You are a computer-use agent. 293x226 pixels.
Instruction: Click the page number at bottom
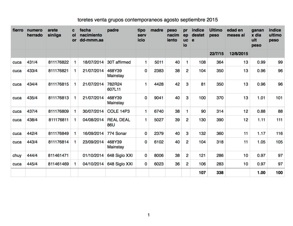(x=148, y=215)
